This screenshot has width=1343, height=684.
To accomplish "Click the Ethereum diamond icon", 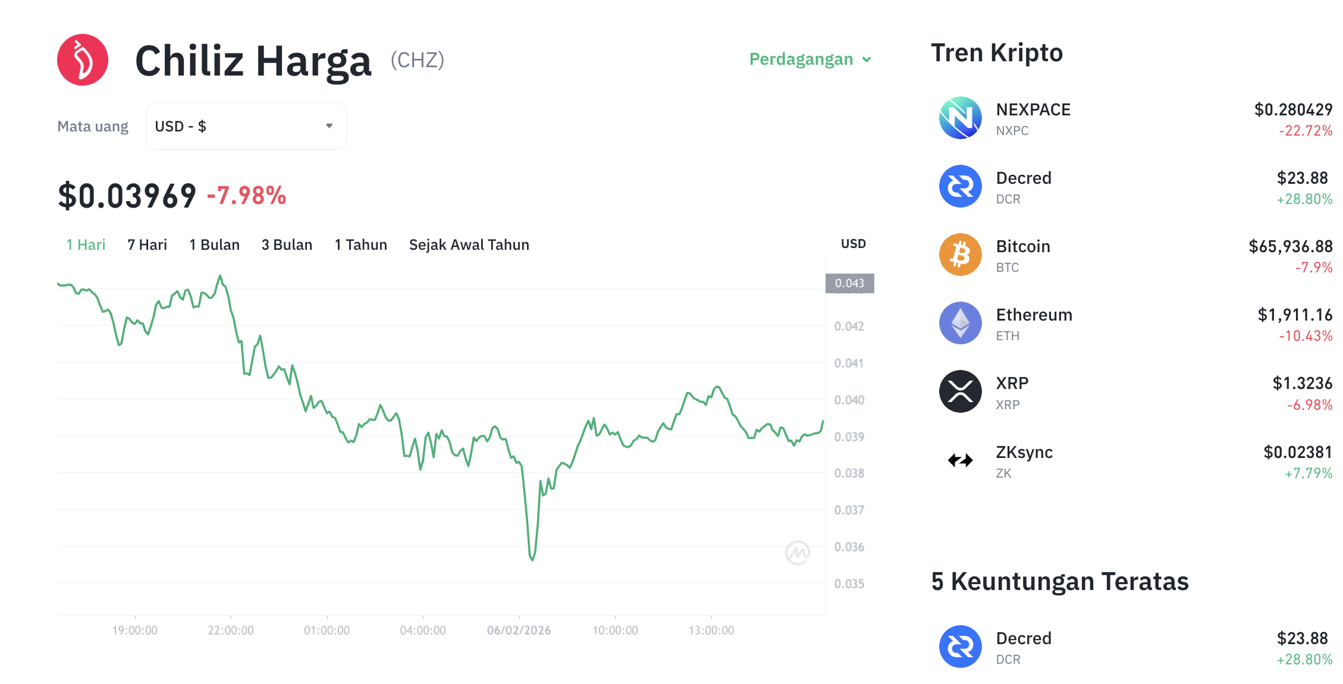I will point(959,323).
